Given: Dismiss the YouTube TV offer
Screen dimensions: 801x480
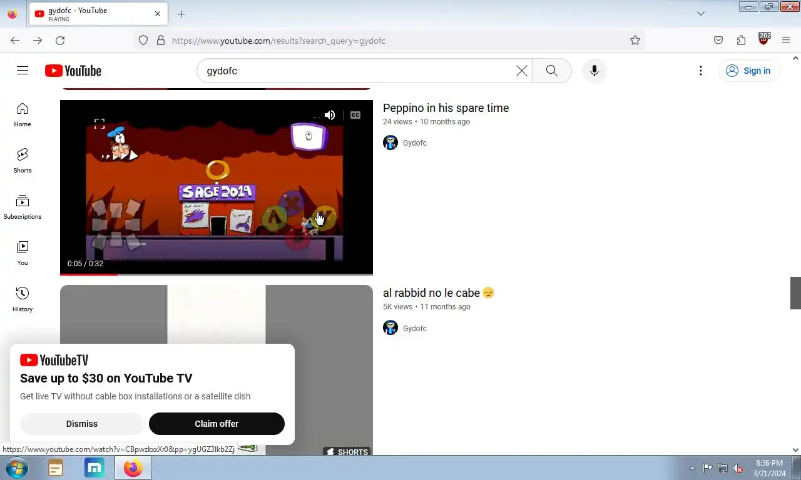Looking at the screenshot, I should point(82,424).
